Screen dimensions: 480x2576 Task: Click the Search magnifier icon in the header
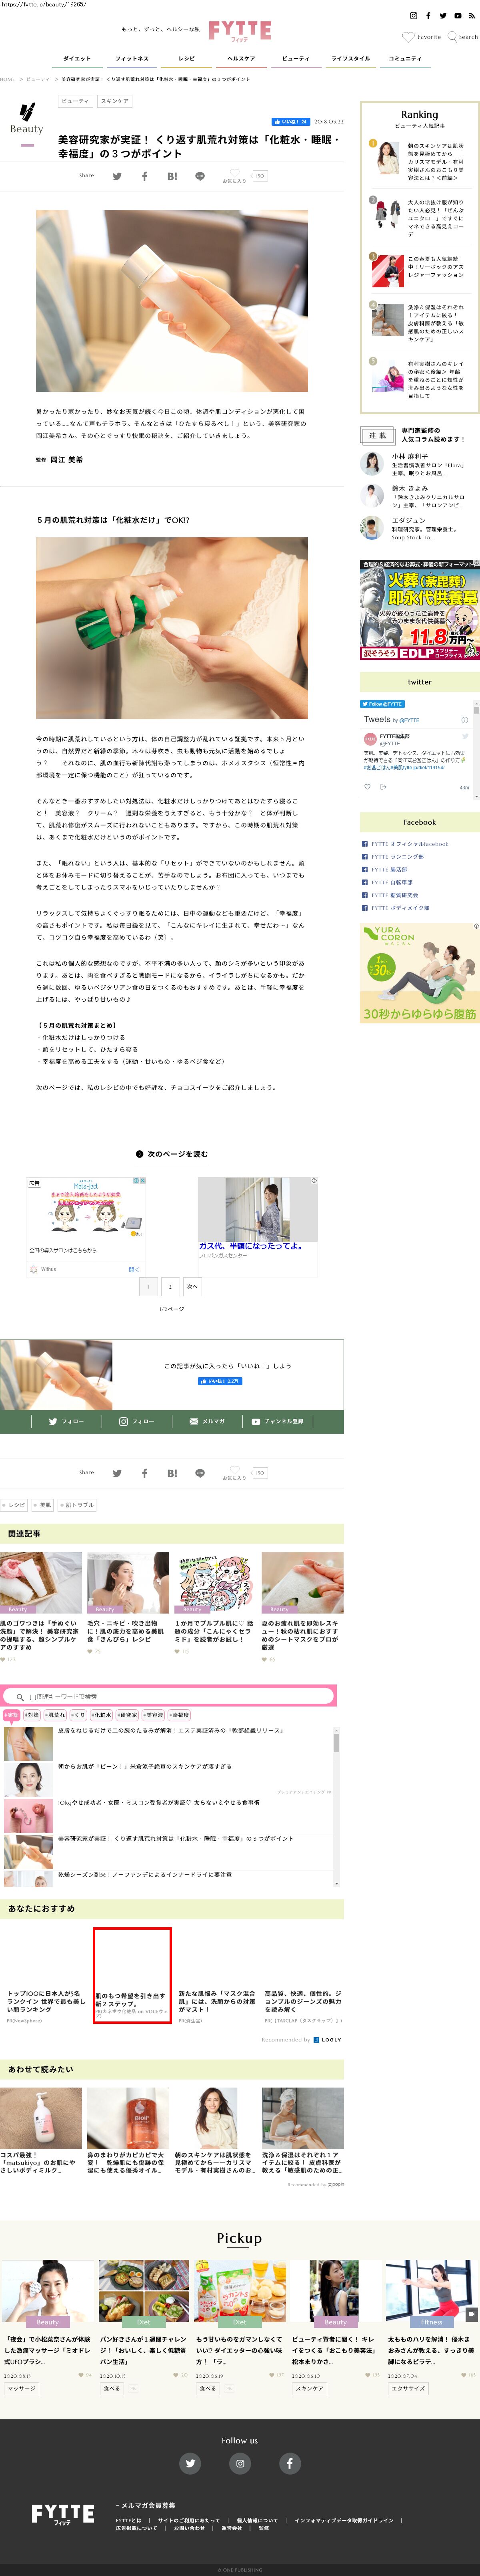452,37
